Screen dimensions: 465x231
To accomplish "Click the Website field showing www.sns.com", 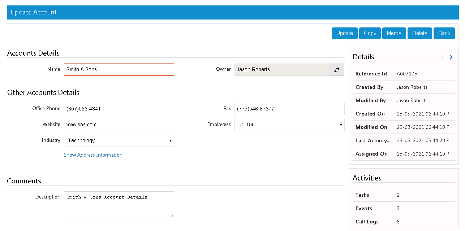I will (x=119, y=125).
